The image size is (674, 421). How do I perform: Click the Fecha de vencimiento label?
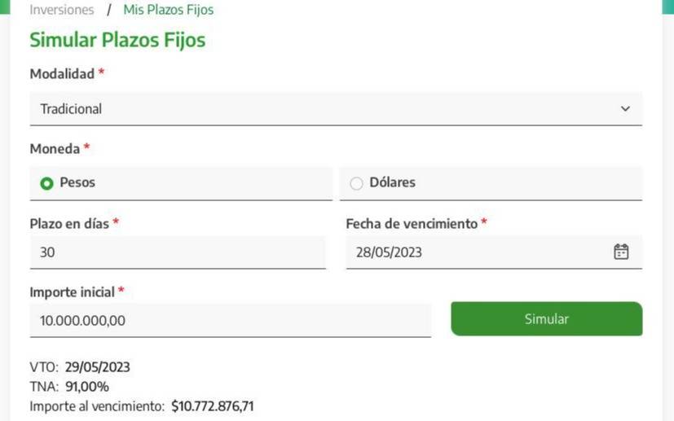coord(412,223)
